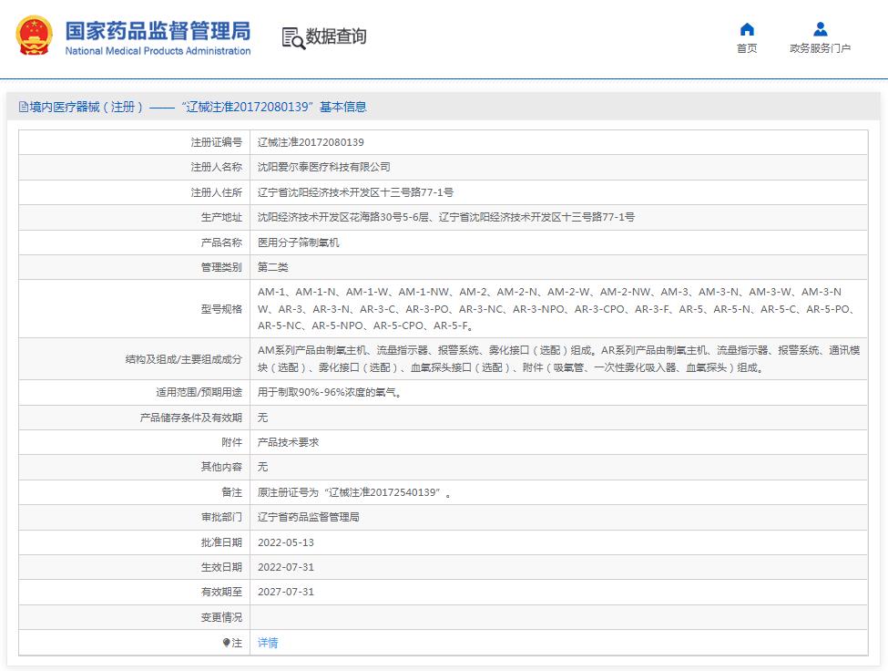The height and width of the screenshot is (671, 888).
Task: Open the 详情 link
Action: (265, 643)
